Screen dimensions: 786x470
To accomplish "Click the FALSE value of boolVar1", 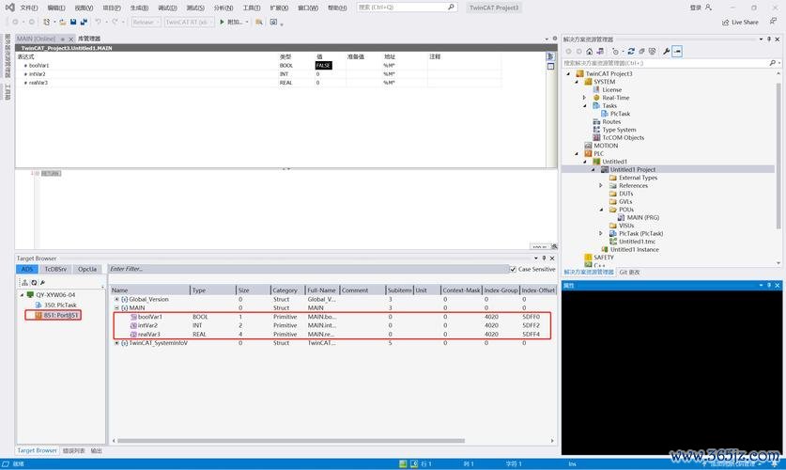I will 323,66.
